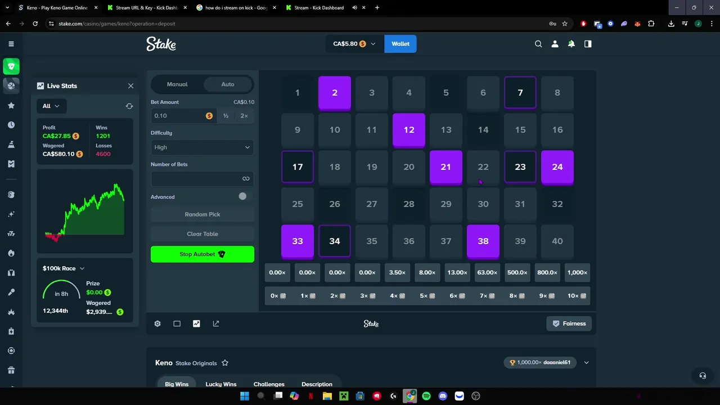Switch to Auto betting mode
This screenshot has width=720, height=405.
(x=228, y=84)
